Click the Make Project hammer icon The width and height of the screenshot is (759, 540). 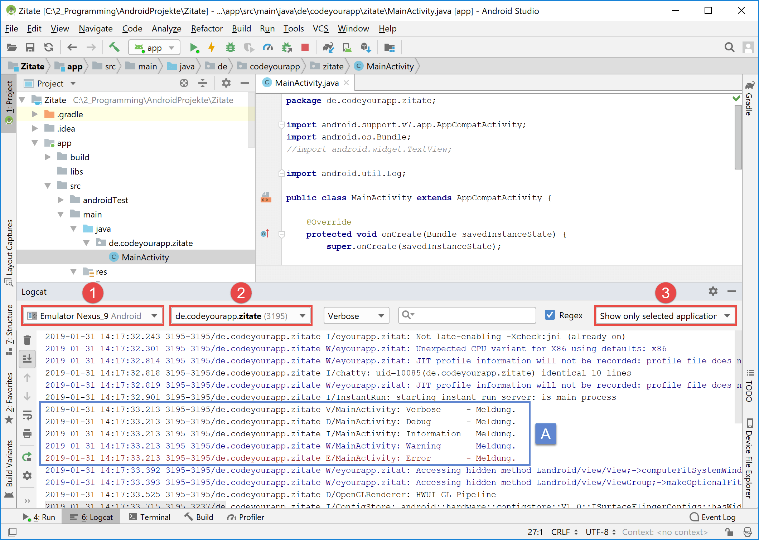pyautogui.click(x=114, y=47)
